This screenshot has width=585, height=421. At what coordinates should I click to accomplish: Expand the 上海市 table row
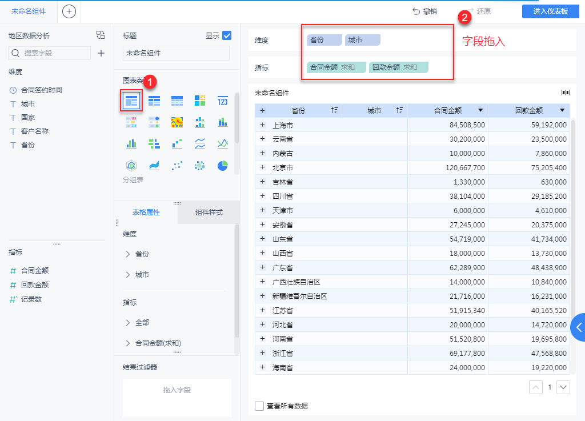tap(262, 125)
